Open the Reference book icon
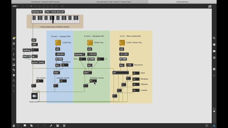The height and width of the screenshot is (128, 228). [214, 51]
